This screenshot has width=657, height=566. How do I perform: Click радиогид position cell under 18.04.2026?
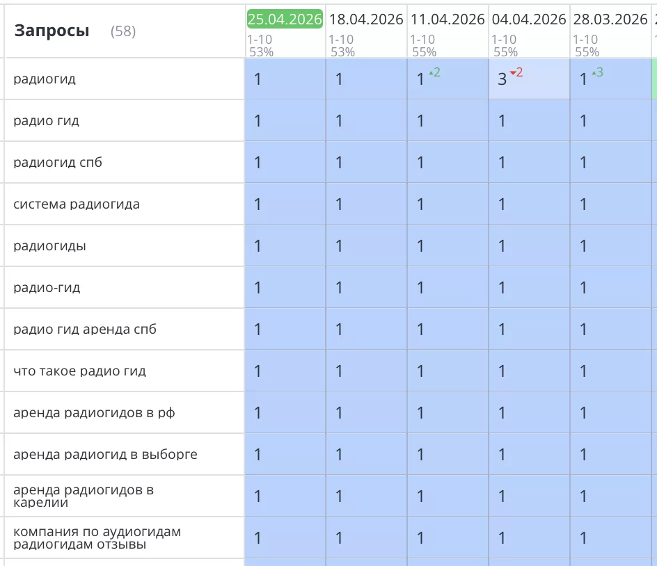[366, 79]
